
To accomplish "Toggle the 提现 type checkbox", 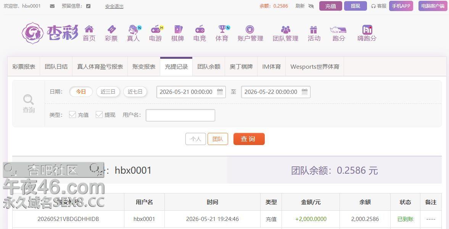I will [99, 114].
